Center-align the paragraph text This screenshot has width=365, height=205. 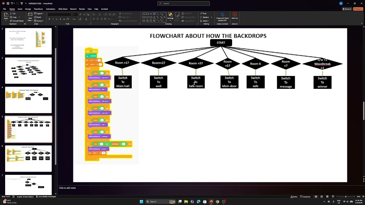coord(98,19)
